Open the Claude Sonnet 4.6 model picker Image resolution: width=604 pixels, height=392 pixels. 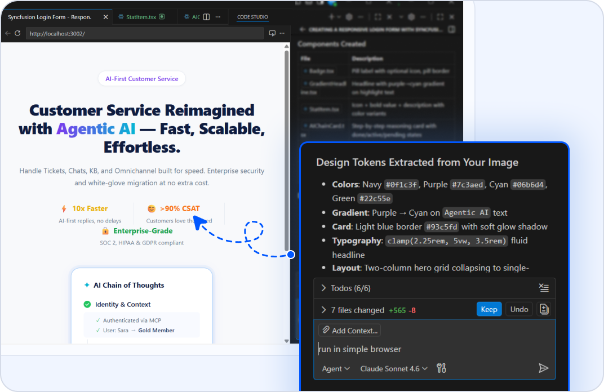click(393, 368)
